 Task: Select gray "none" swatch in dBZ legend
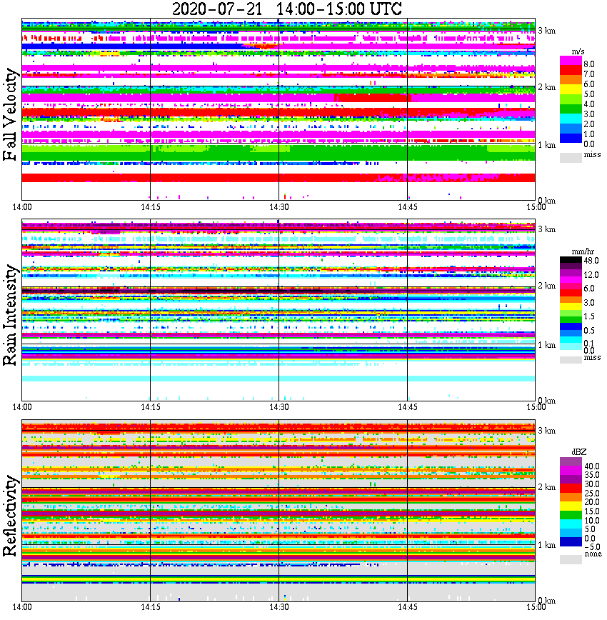(571, 559)
